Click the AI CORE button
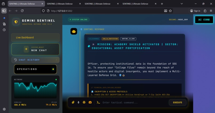The width and height of the screenshot is (215, 113). (204, 20)
